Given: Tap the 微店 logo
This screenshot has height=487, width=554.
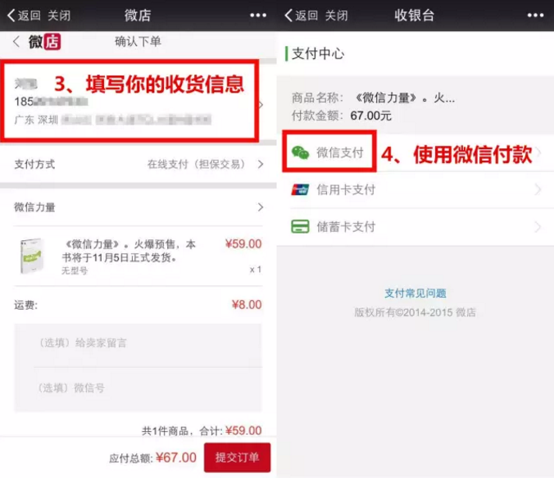Looking at the screenshot, I should click(44, 42).
